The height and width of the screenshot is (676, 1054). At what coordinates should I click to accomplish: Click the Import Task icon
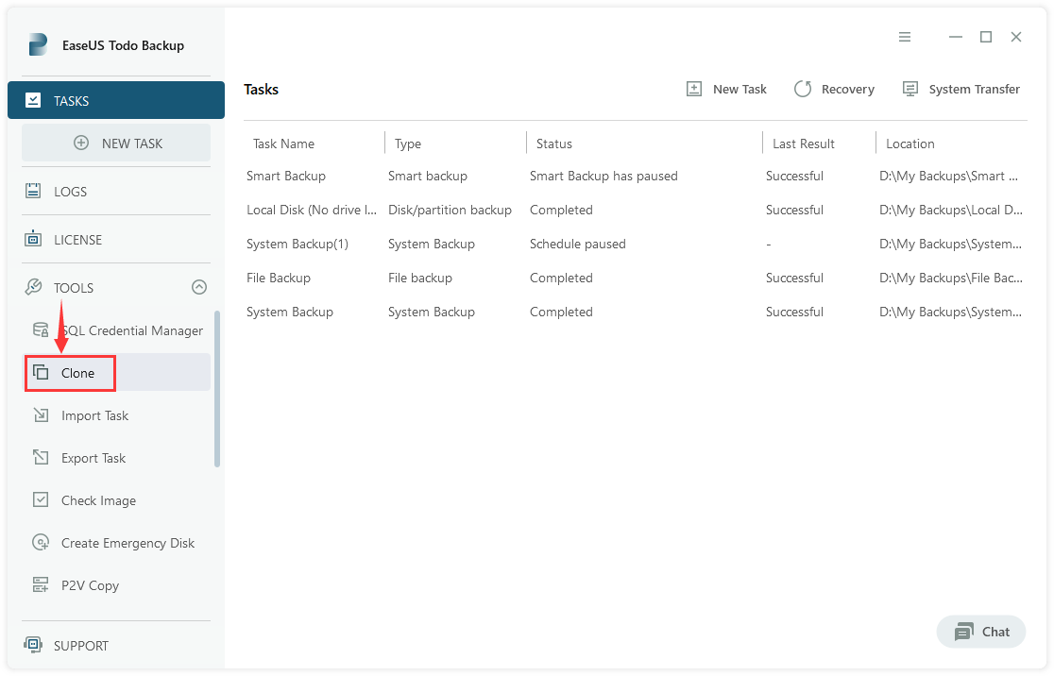pyautogui.click(x=41, y=415)
